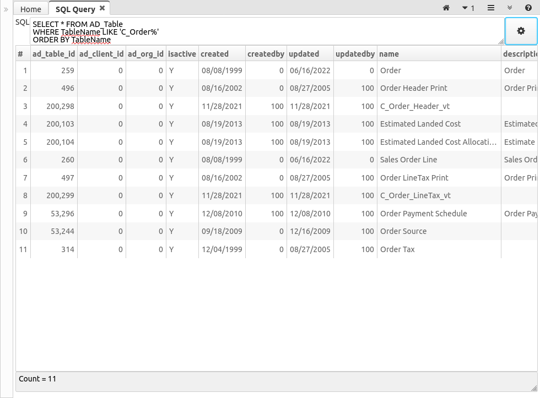Image resolution: width=540 pixels, height=398 pixels.
Task: Click the Home icon in the top toolbar
Action: point(445,8)
